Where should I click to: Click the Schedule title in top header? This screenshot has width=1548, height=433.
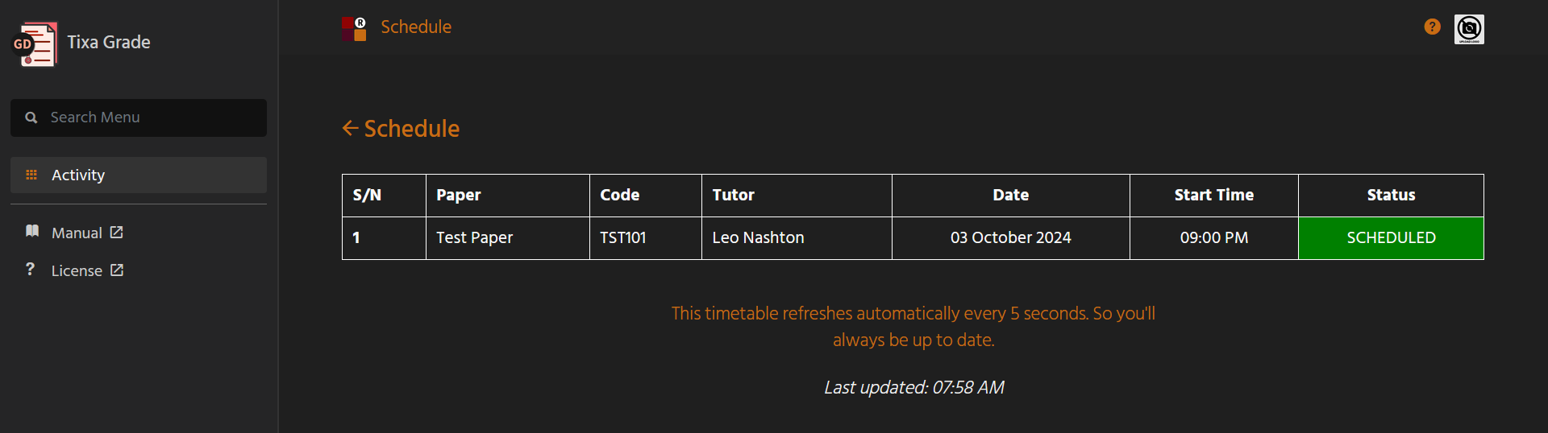pos(416,27)
